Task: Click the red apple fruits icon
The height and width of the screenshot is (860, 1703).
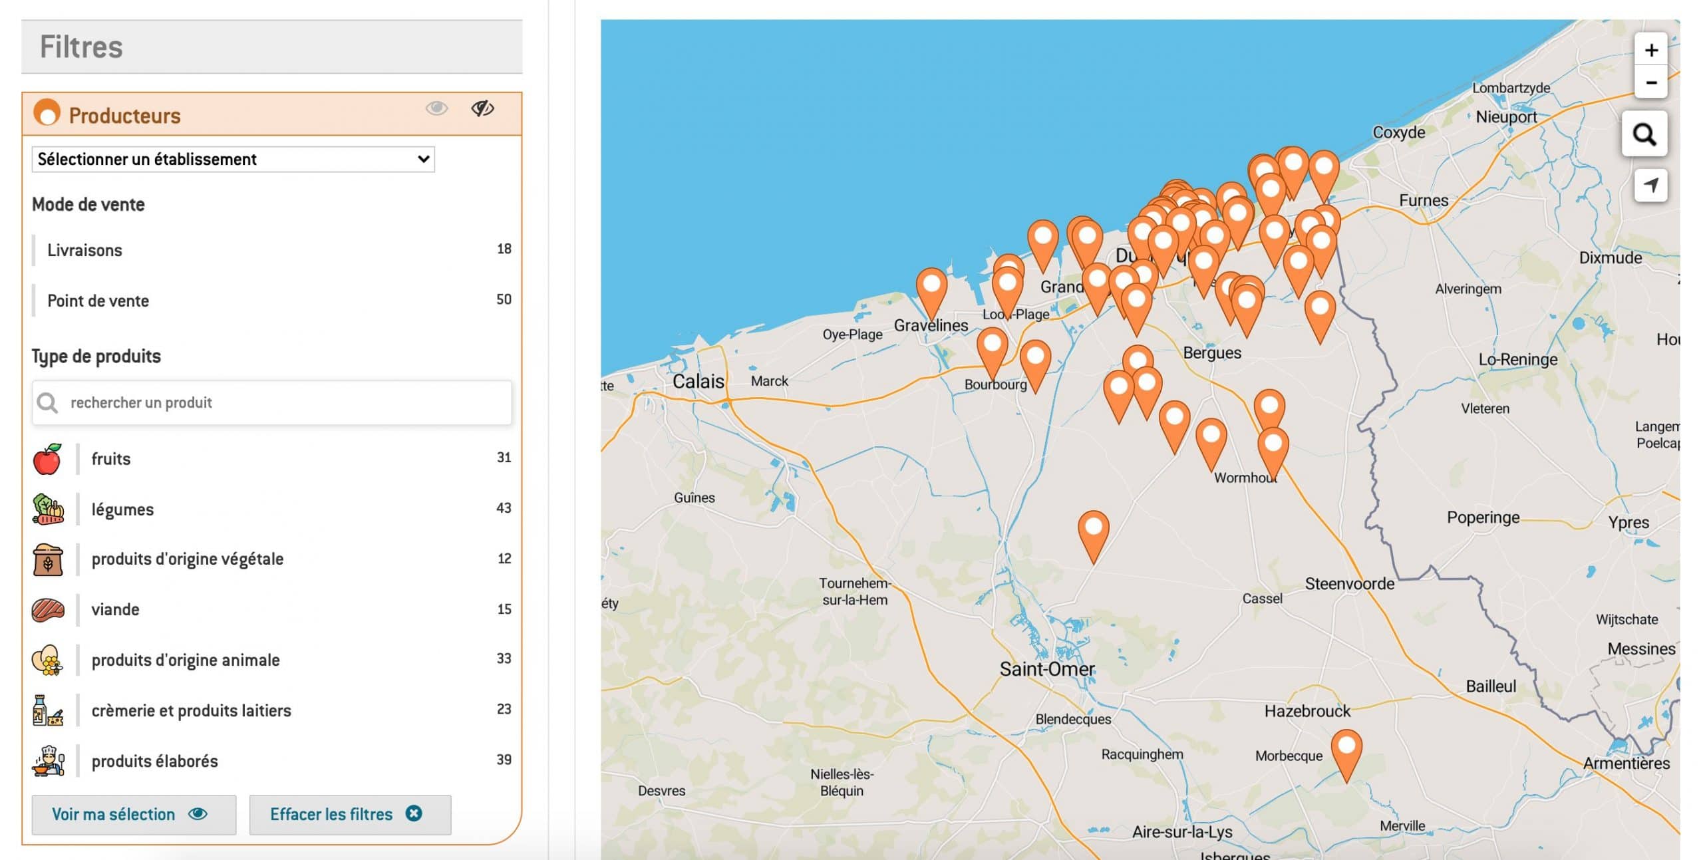Action: coord(47,459)
